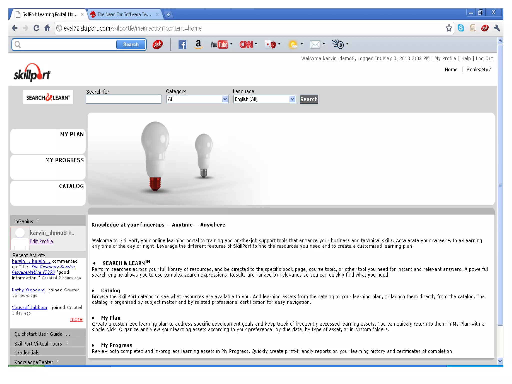Open the Language dropdown
The image size is (512, 384).
tap(264, 99)
